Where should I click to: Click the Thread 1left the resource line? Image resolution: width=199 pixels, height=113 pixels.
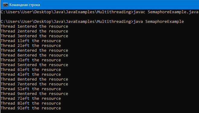click(31, 41)
